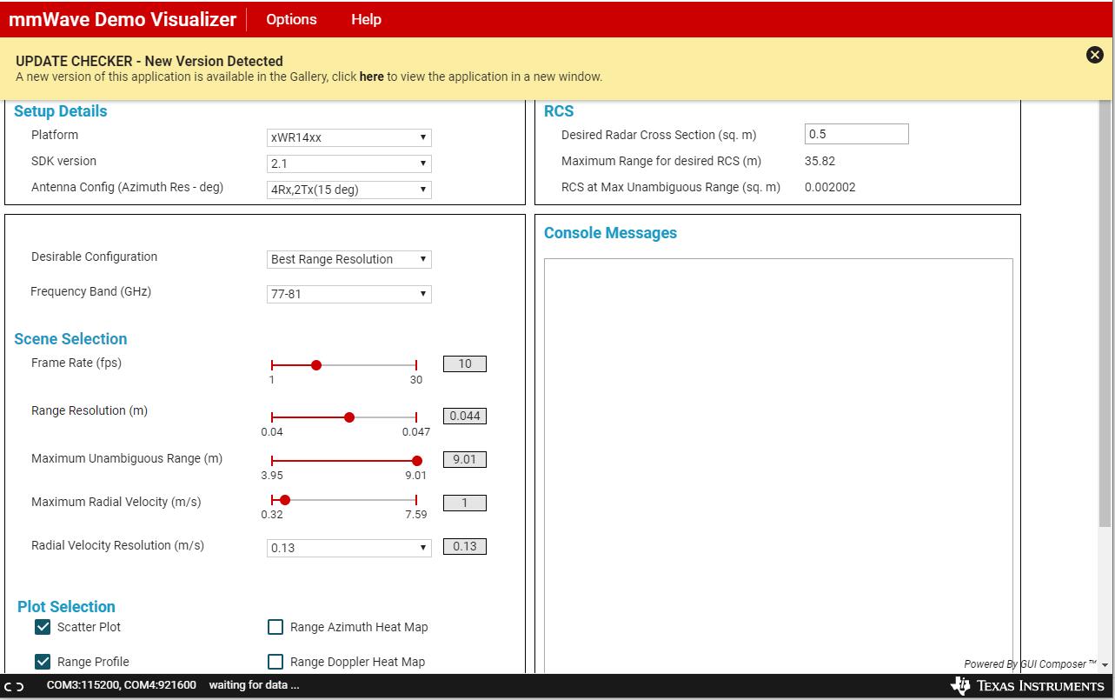Expand the Platform dropdown

(x=349, y=137)
